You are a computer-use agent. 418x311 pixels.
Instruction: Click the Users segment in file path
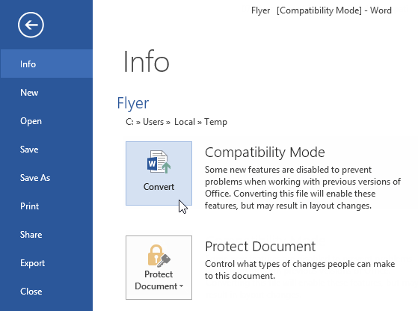[153, 122]
